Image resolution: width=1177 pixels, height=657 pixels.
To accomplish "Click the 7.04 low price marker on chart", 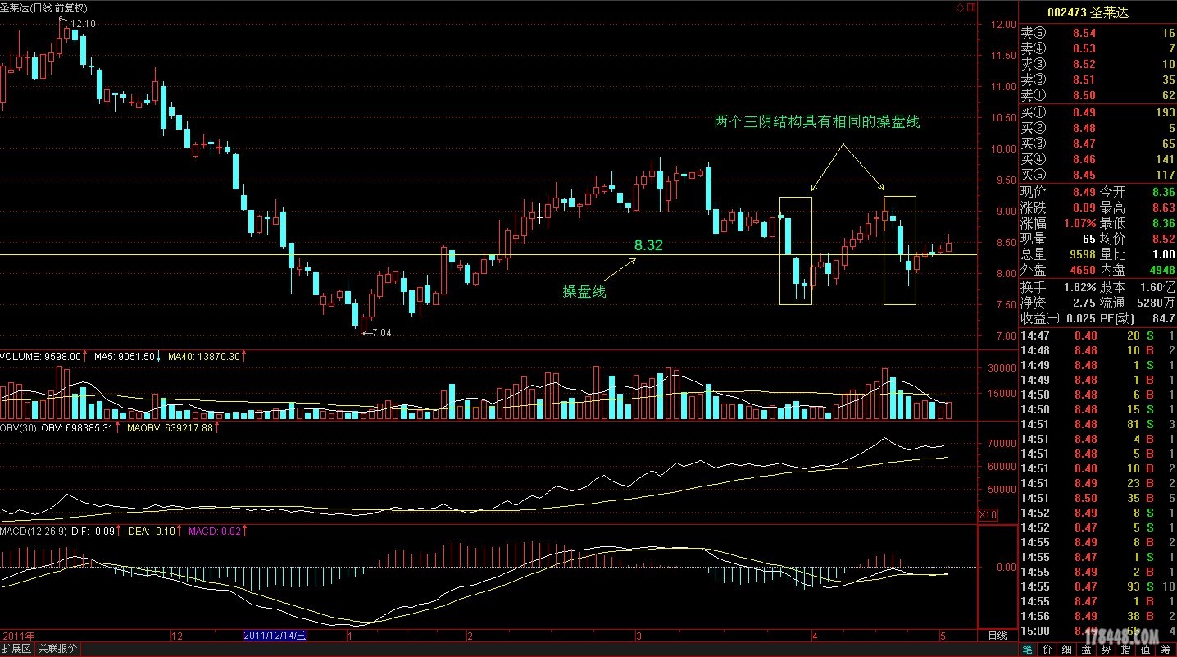I will click(381, 333).
